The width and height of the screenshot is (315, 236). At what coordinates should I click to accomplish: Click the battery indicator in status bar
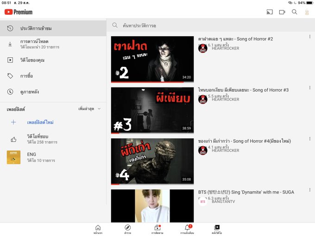click(x=309, y=3)
